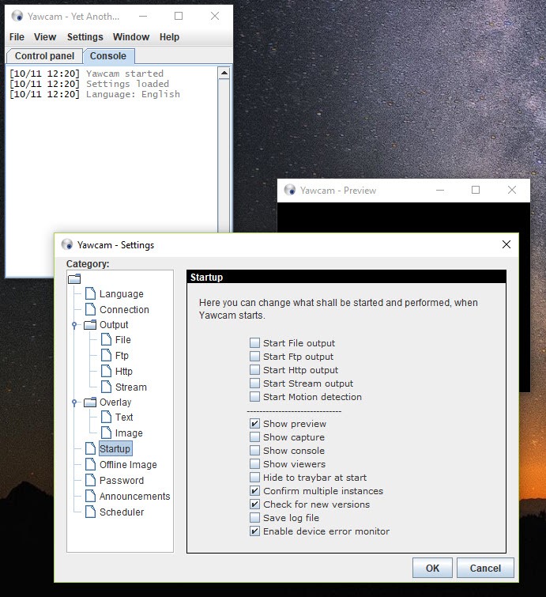
Task: Click the Image page icon under Overlay
Action: (x=106, y=433)
